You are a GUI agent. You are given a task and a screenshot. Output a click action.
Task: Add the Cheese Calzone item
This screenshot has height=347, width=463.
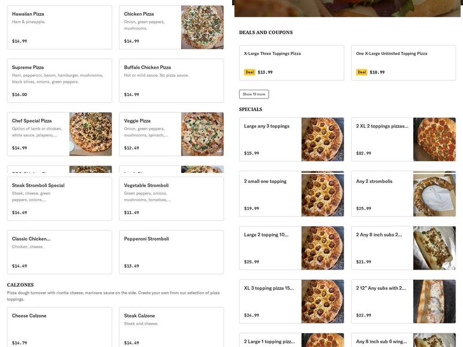(x=59, y=327)
